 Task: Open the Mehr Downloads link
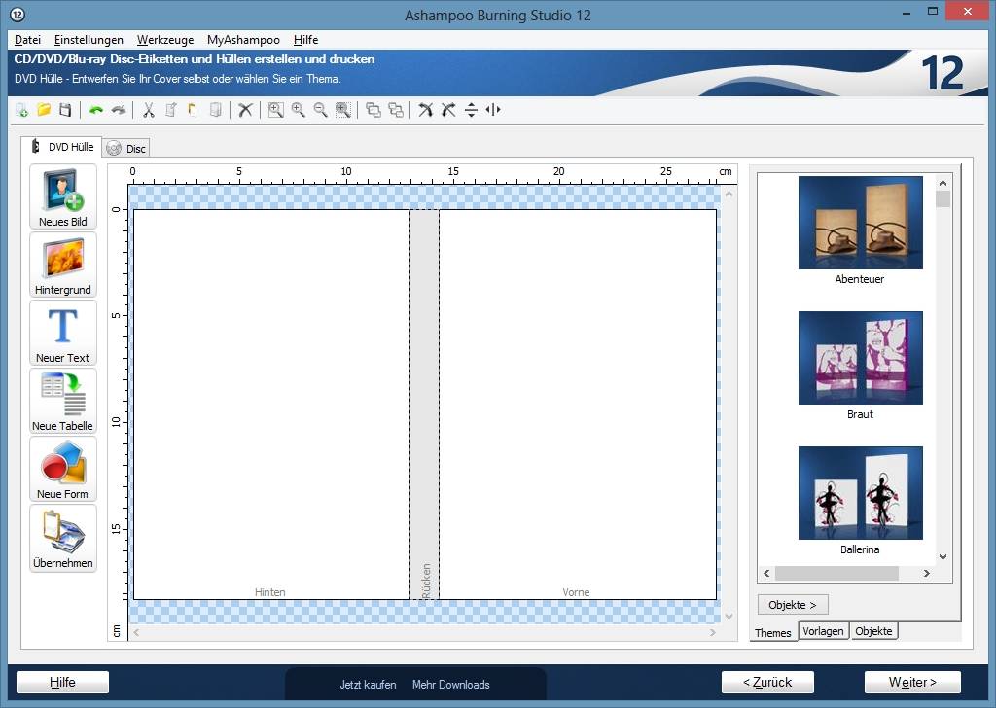451,685
